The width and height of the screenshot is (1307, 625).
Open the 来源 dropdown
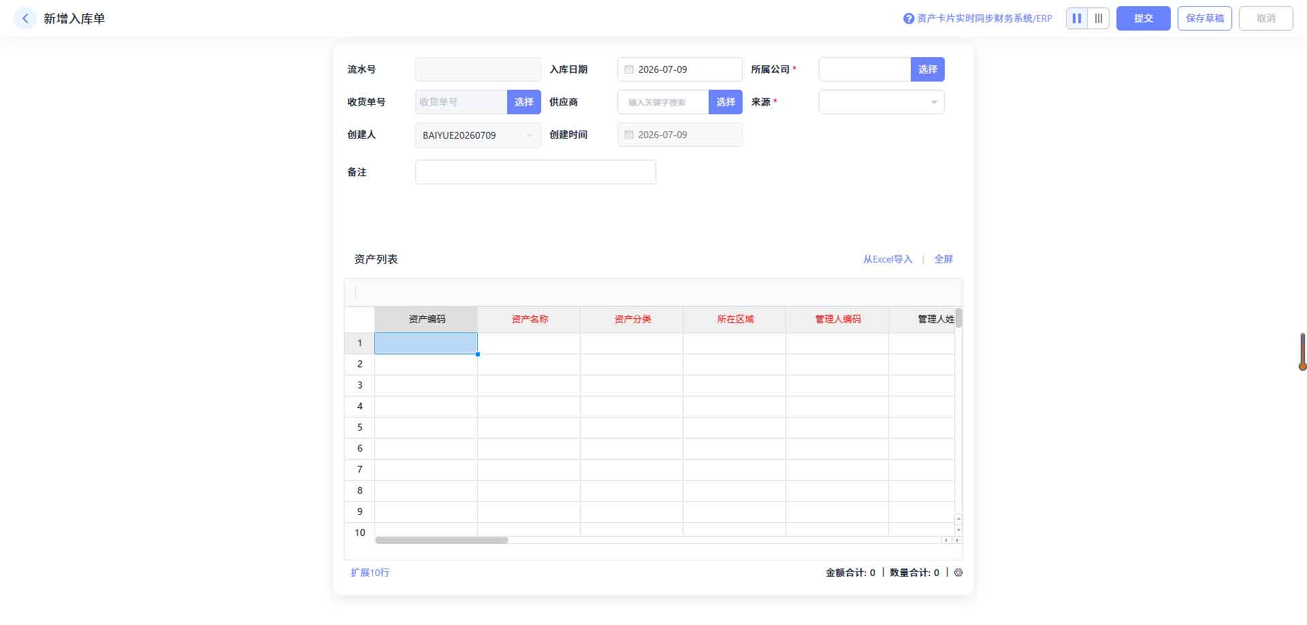click(x=882, y=102)
